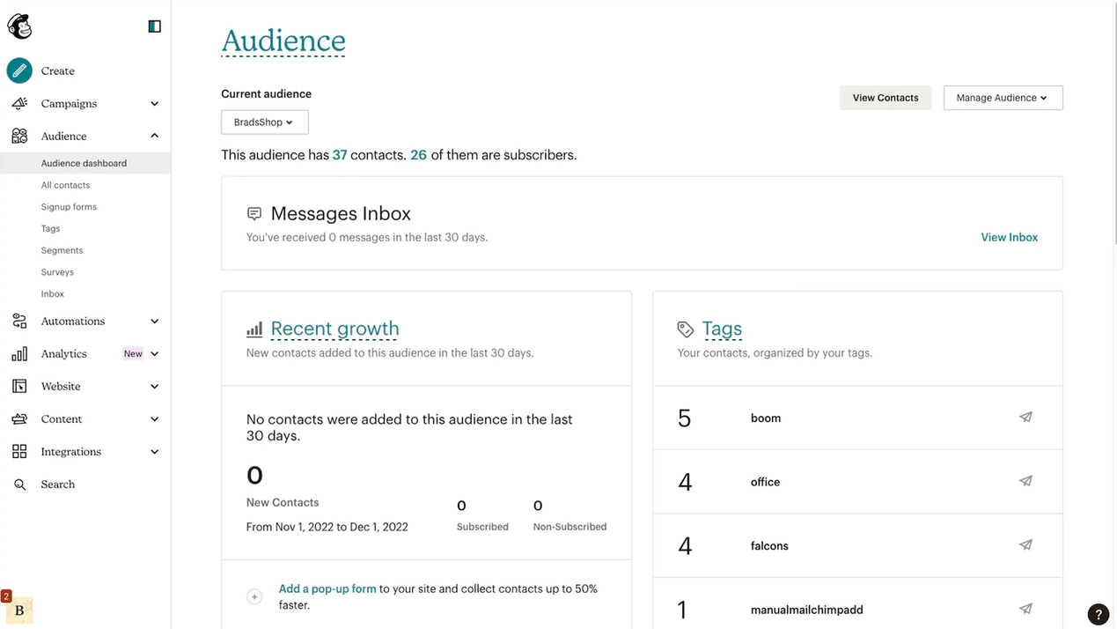Open the Audience page heading link

(x=283, y=41)
